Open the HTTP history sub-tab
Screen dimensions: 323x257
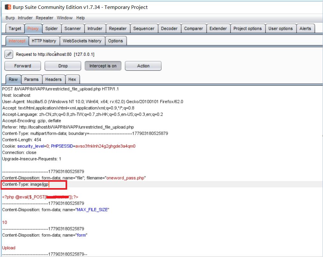(44, 41)
